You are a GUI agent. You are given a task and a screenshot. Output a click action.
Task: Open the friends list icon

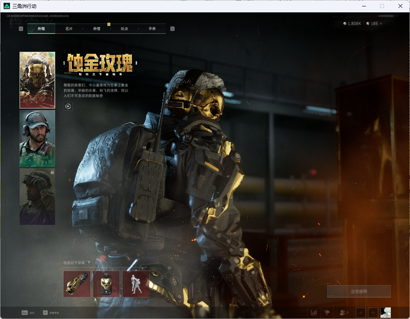click(x=344, y=313)
